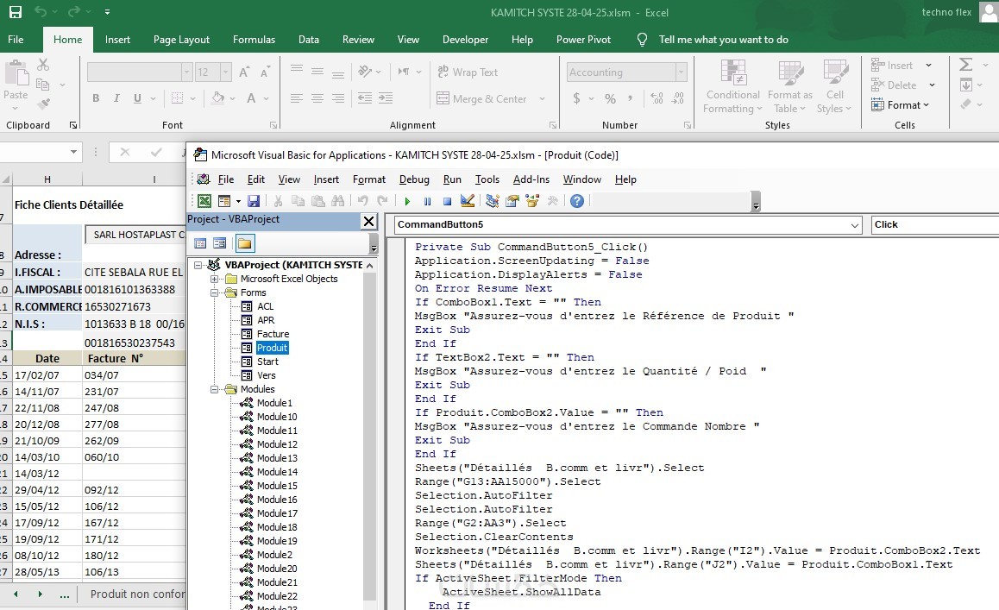Open the Properties Window icon in VBA toolbar
This screenshot has height=610, width=999.
[x=512, y=201]
